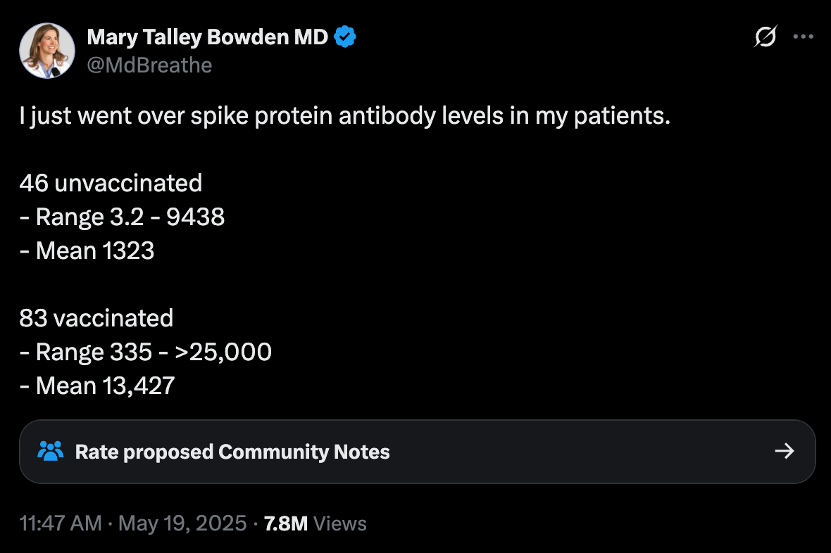Open Mary Talley Bowden's profile avatar
831x553 pixels.
point(47,51)
